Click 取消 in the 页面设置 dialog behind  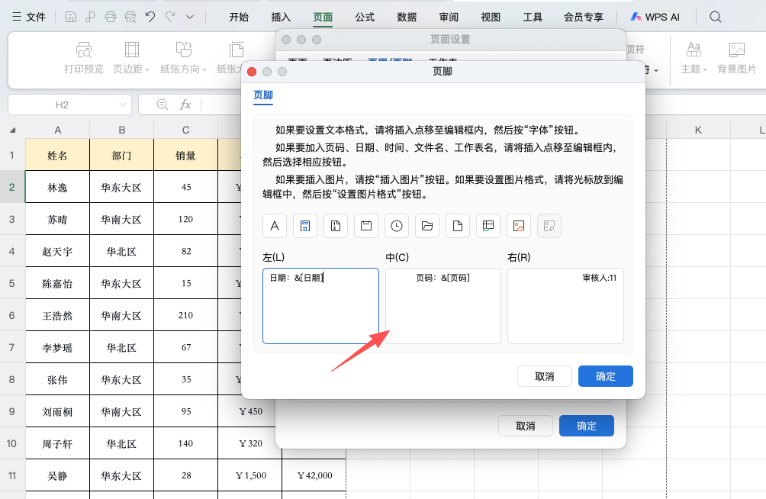pos(526,426)
